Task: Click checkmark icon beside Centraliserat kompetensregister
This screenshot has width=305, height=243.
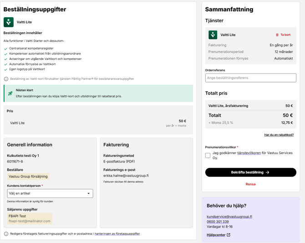Action: coord(5,49)
